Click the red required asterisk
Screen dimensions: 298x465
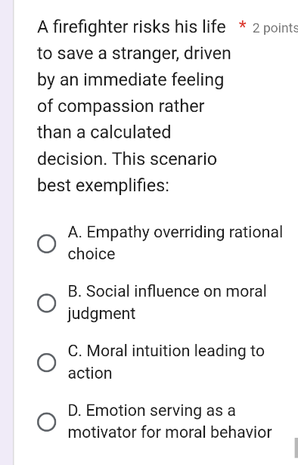tap(242, 25)
